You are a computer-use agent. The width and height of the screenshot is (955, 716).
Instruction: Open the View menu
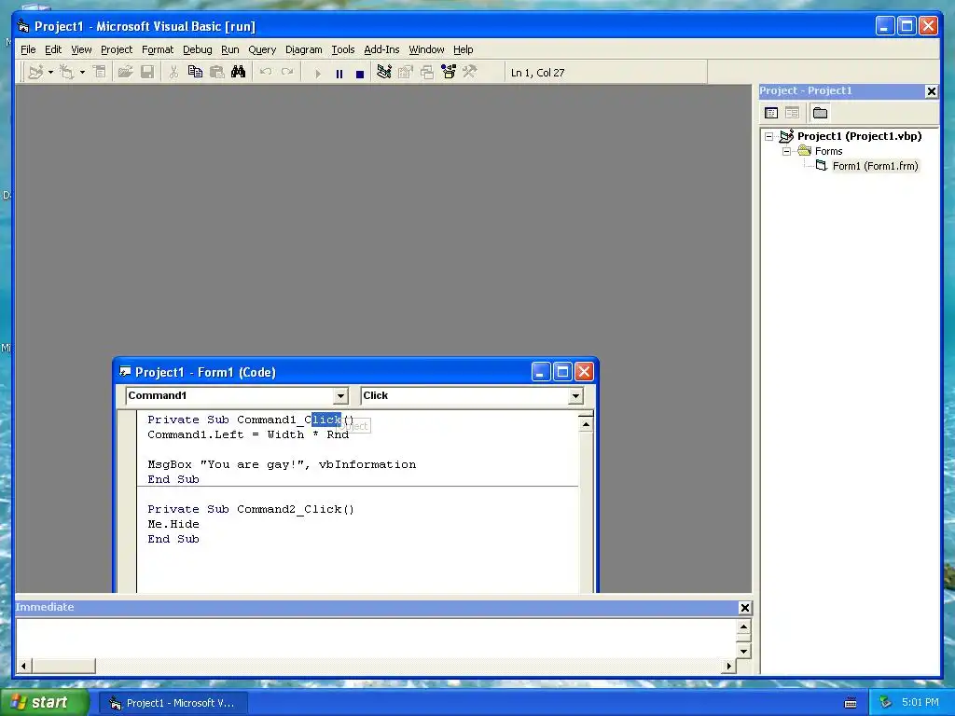(81, 50)
